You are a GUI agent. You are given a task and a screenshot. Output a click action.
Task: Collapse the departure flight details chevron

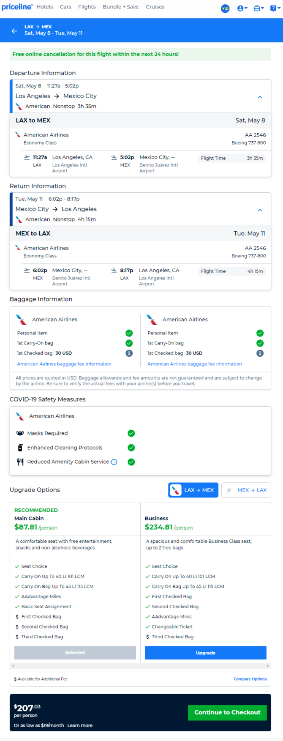click(x=260, y=97)
